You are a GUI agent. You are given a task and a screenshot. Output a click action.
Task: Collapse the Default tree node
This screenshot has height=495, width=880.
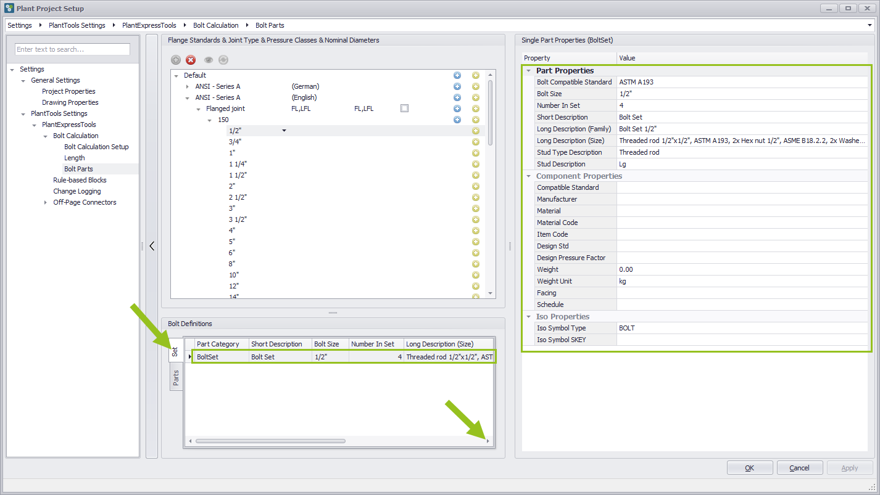tap(176, 75)
